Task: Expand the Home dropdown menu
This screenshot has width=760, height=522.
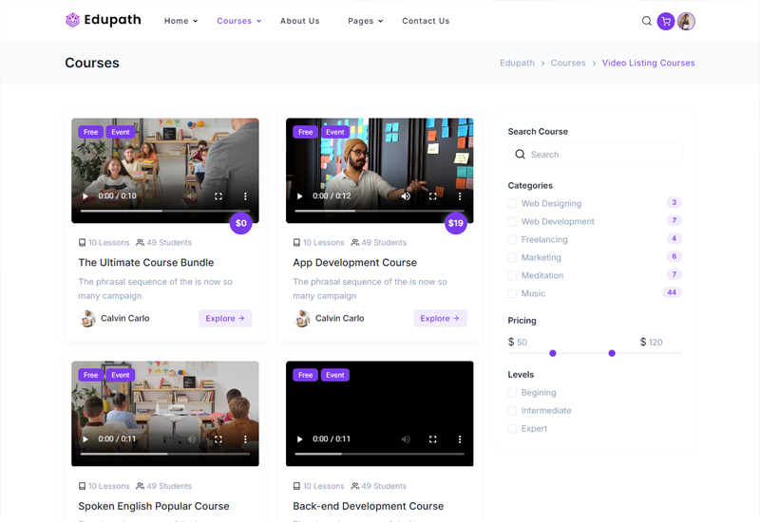Action: click(x=180, y=21)
